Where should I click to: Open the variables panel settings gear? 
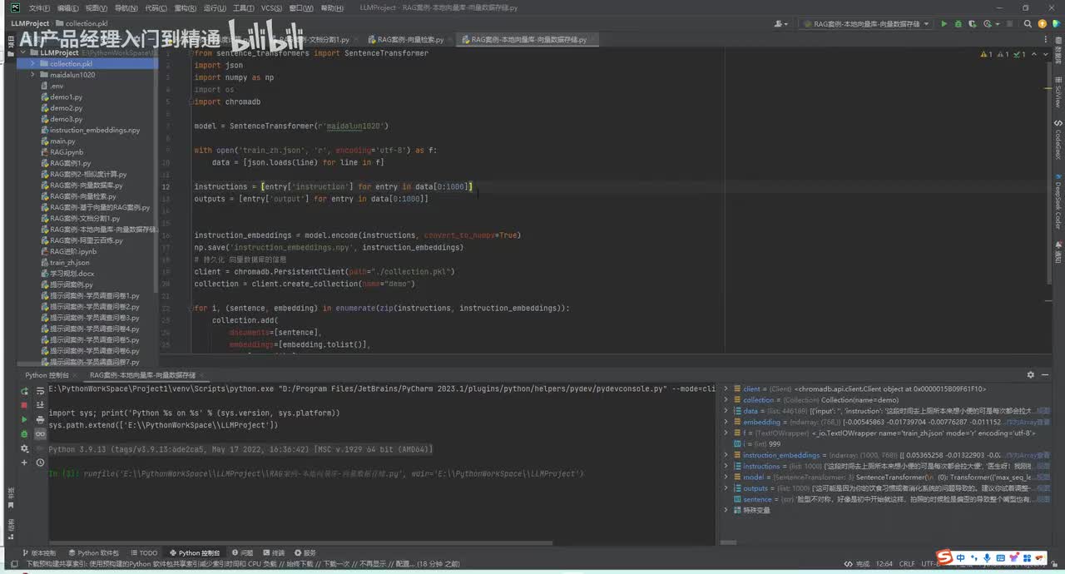[x=1030, y=375]
